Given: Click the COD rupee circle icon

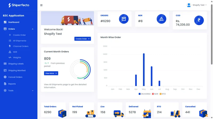Looking at the screenshot, I should pyautogui.click(x=199, y=20).
